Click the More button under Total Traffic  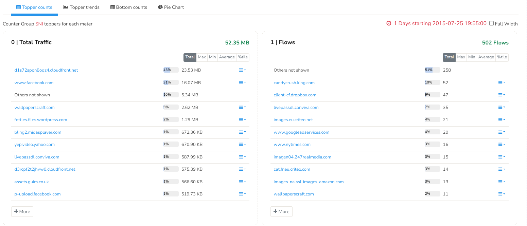(22, 211)
